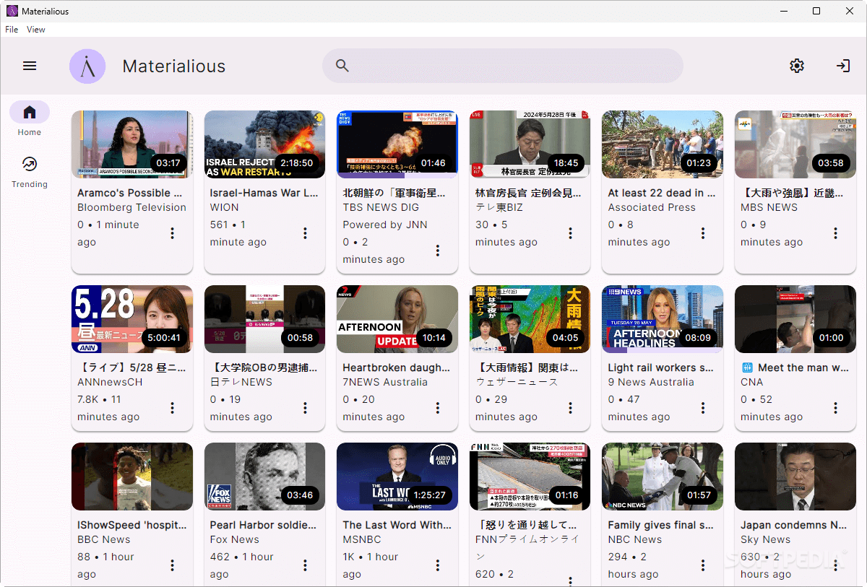The image size is (867, 587).
Task: Open options for NBC News Family video
Action: pos(703,565)
